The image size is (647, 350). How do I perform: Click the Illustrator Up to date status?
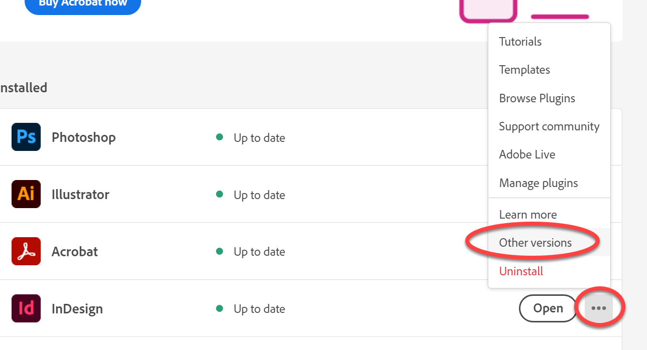tap(259, 195)
